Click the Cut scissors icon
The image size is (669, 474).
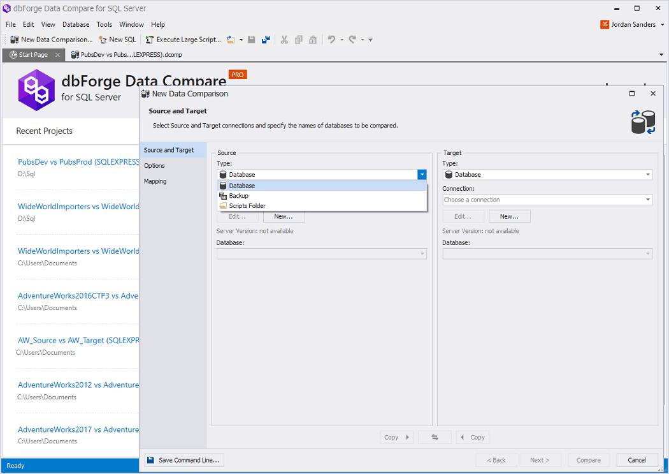point(284,40)
